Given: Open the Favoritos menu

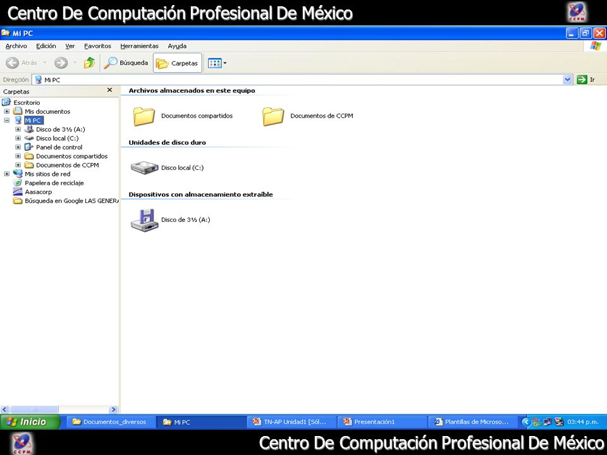Looking at the screenshot, I should click(x=97, y=46).
